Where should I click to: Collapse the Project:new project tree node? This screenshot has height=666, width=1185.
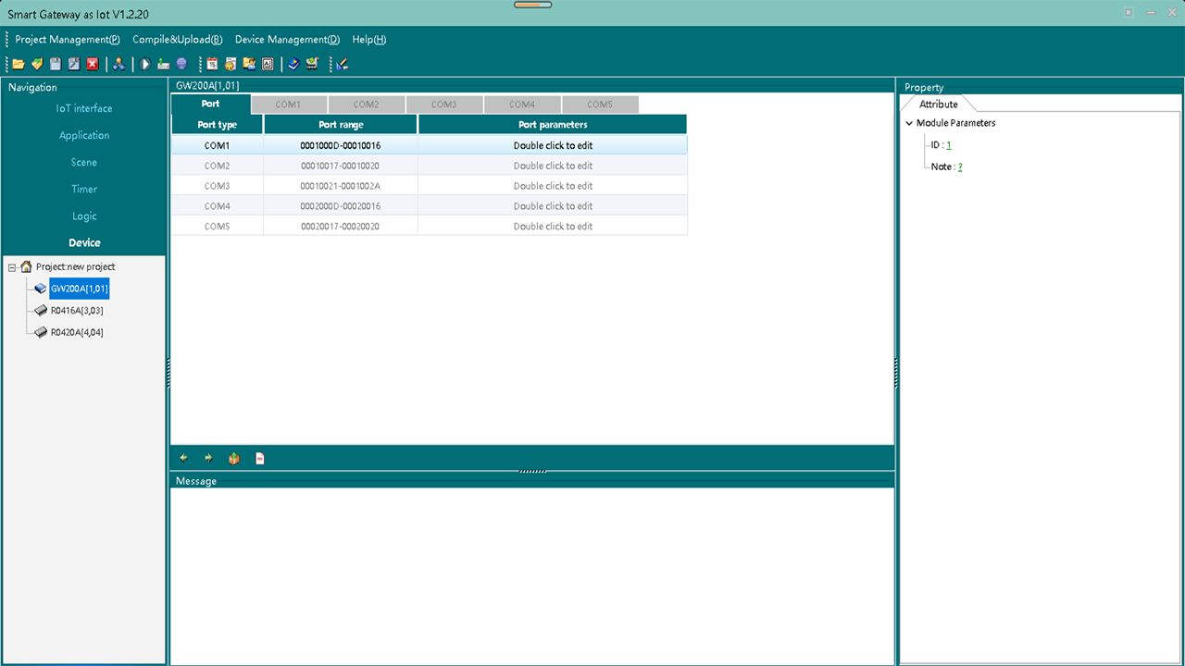(x=12, y=267)
